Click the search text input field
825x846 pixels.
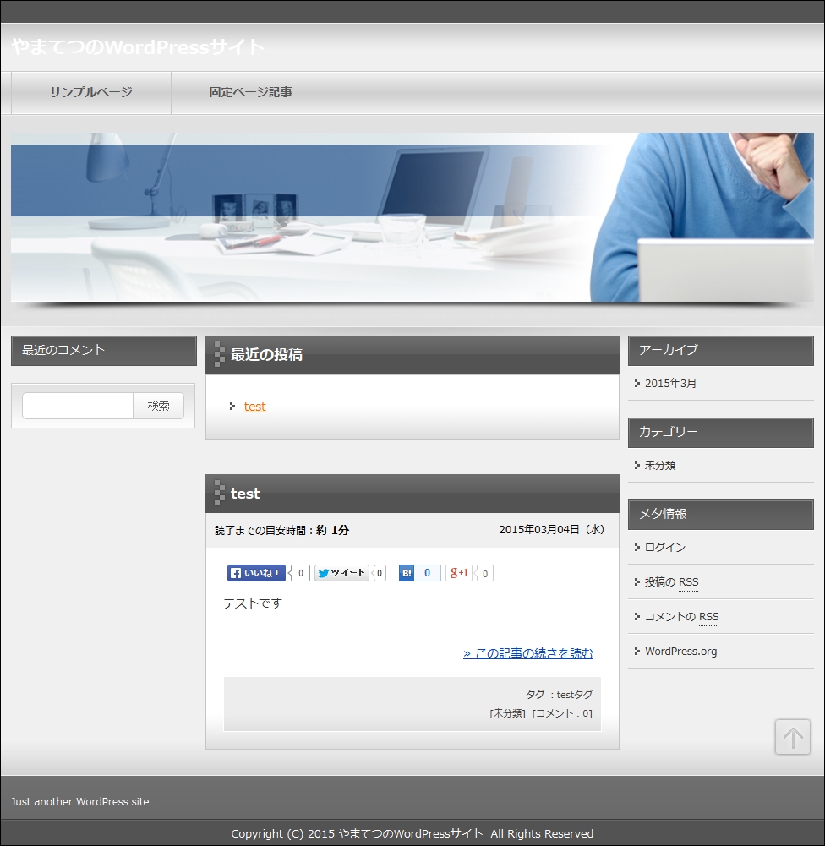(x=78, y=406)
